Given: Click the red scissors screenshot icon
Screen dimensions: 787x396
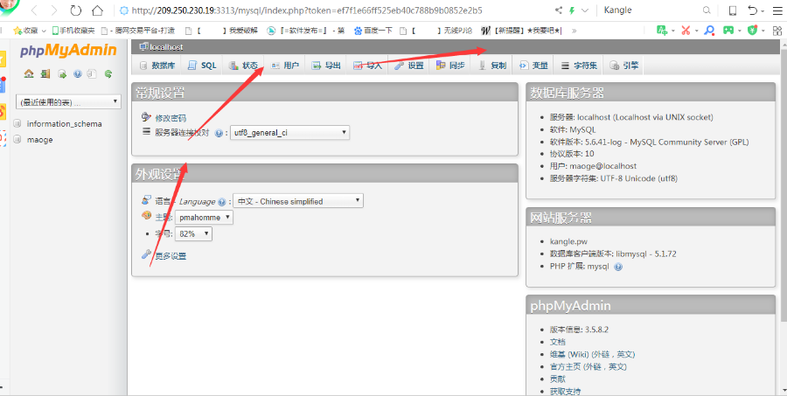Looking at the screenshot, I should pyautogui.click(x=686, y=31).
